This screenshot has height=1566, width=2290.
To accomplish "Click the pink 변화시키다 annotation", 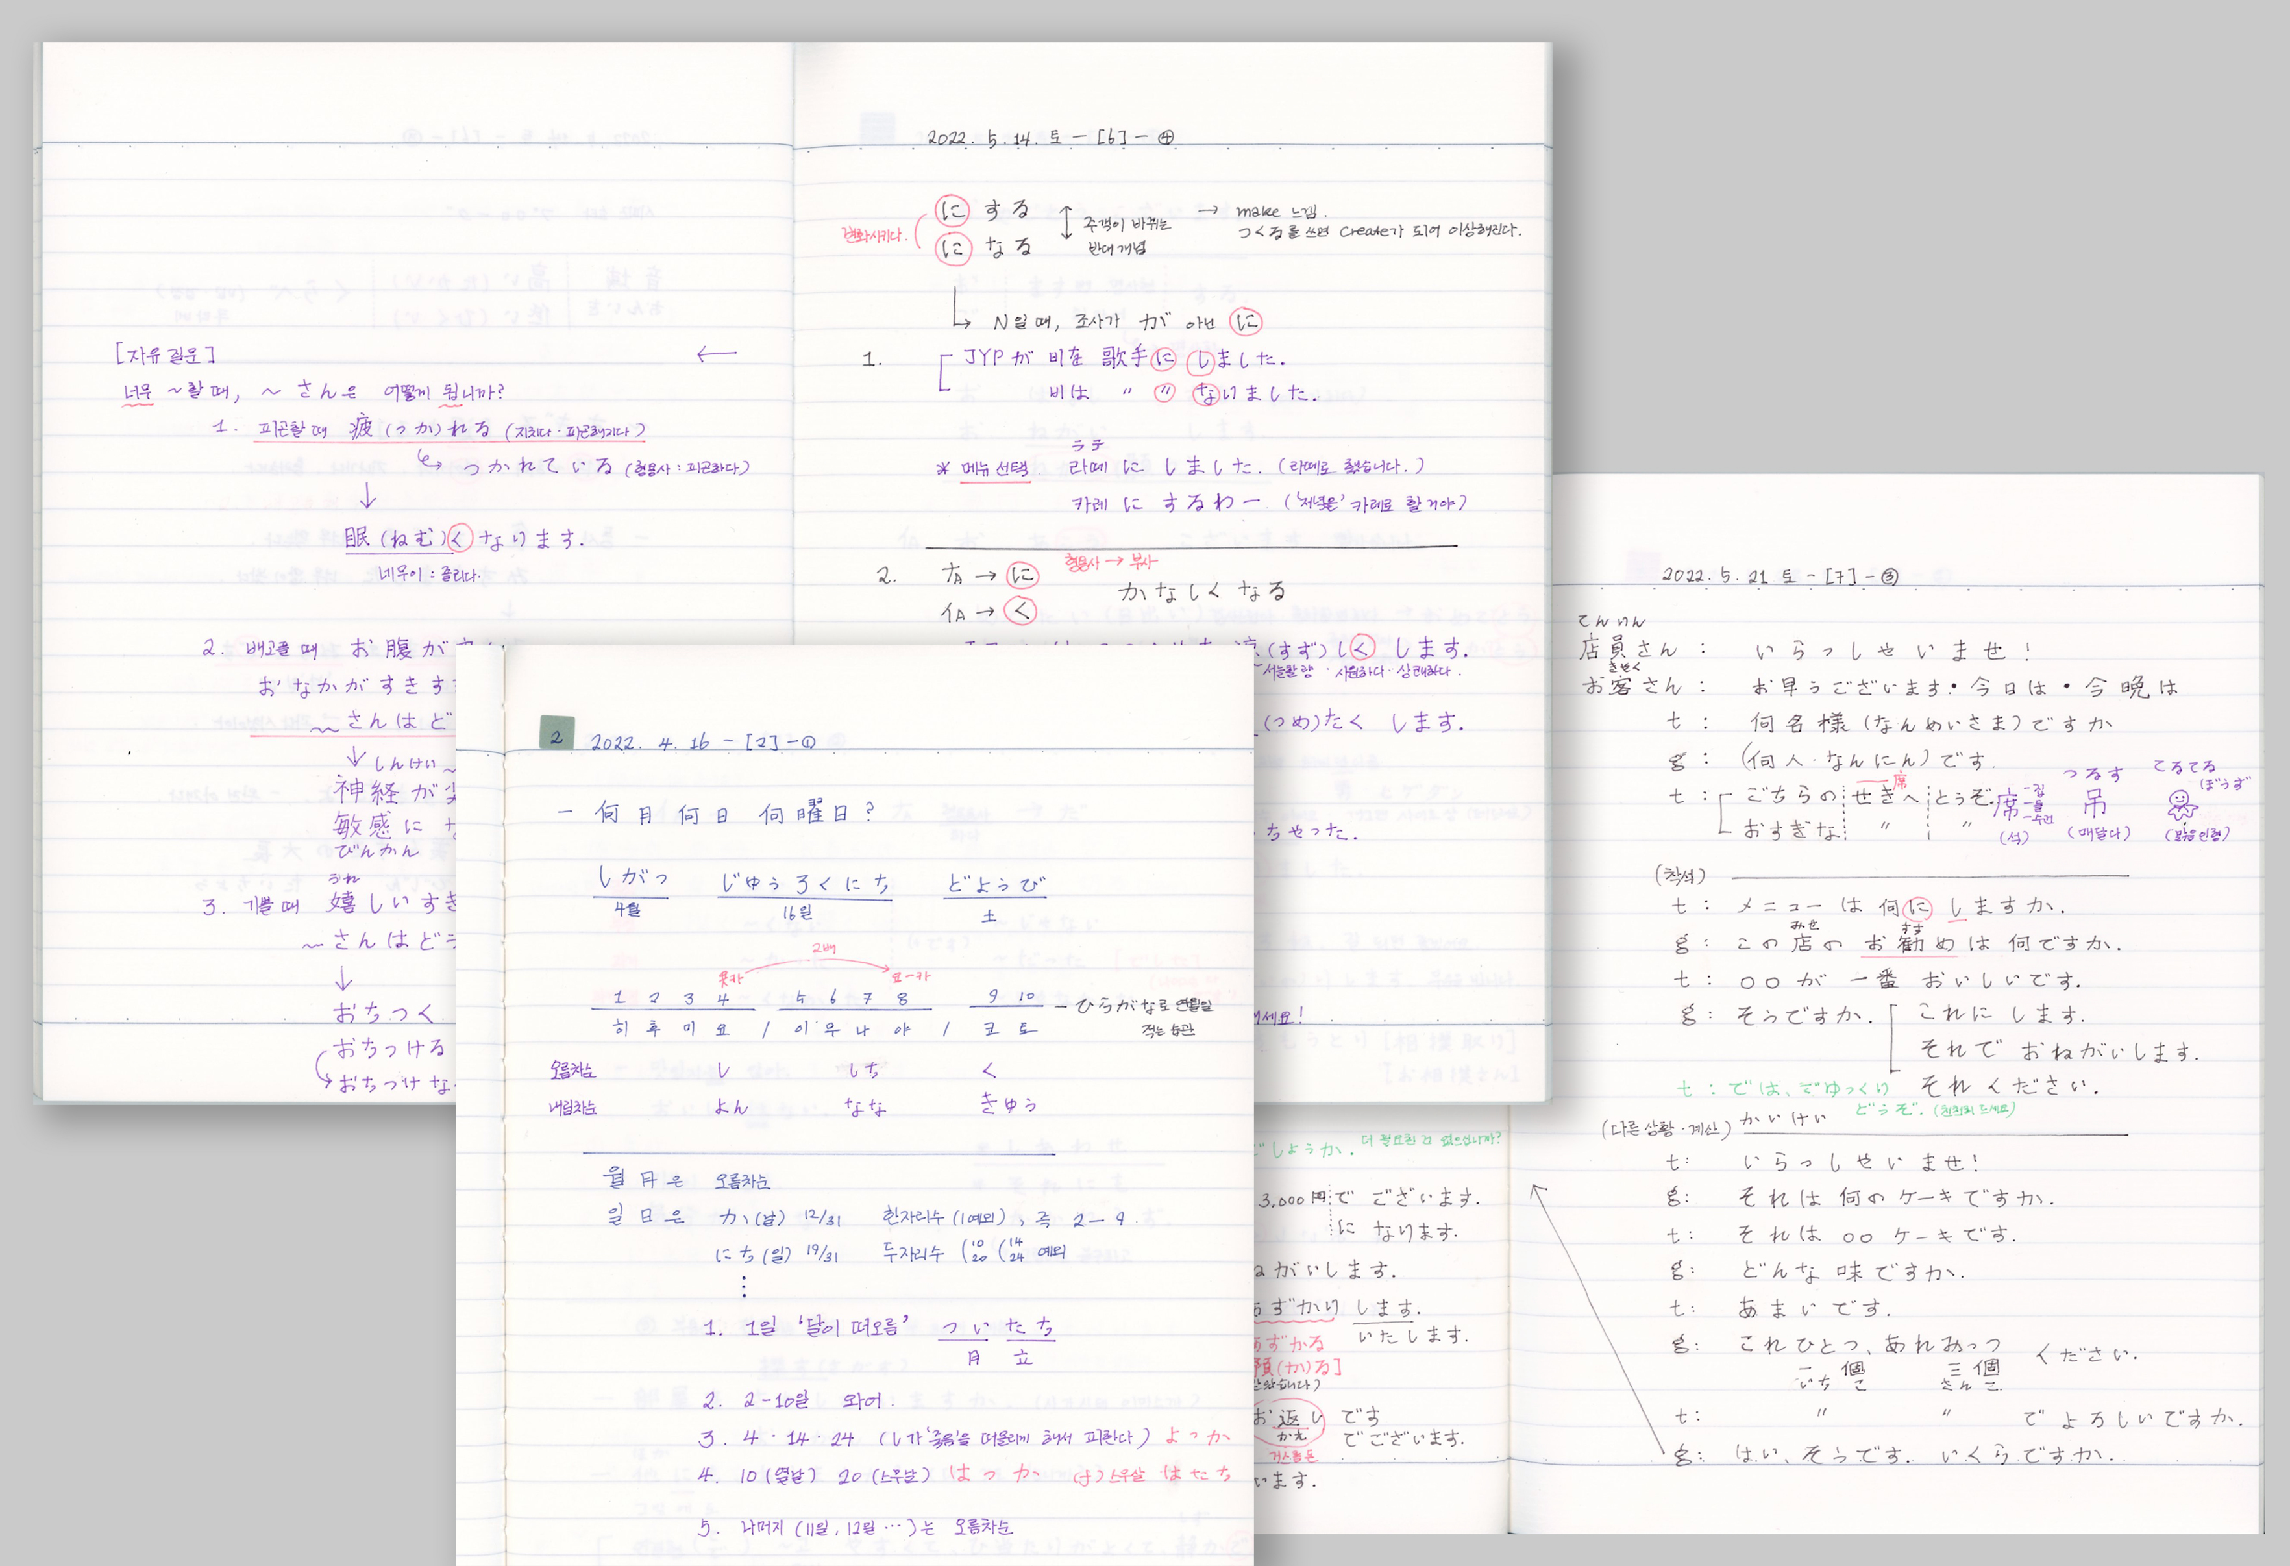I will pyautogui.click(x=872, y=234).
